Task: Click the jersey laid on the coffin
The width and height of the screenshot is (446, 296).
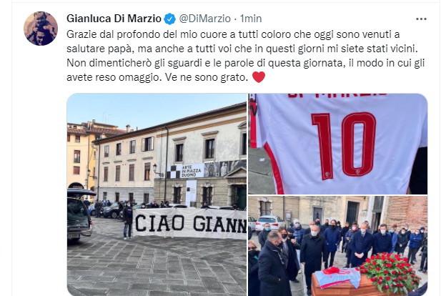Action: tap(337, 276)
